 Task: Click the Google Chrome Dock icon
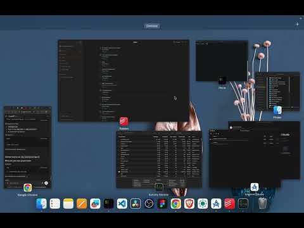(176, 204)
